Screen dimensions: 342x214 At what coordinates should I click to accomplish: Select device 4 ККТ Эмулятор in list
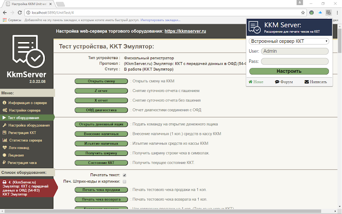[28, 188]
